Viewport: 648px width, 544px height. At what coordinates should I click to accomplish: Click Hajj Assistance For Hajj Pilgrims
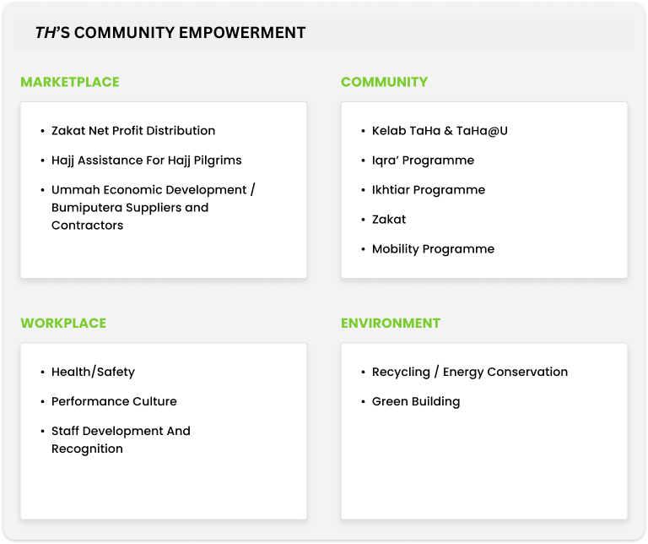(x=146, y=160)
